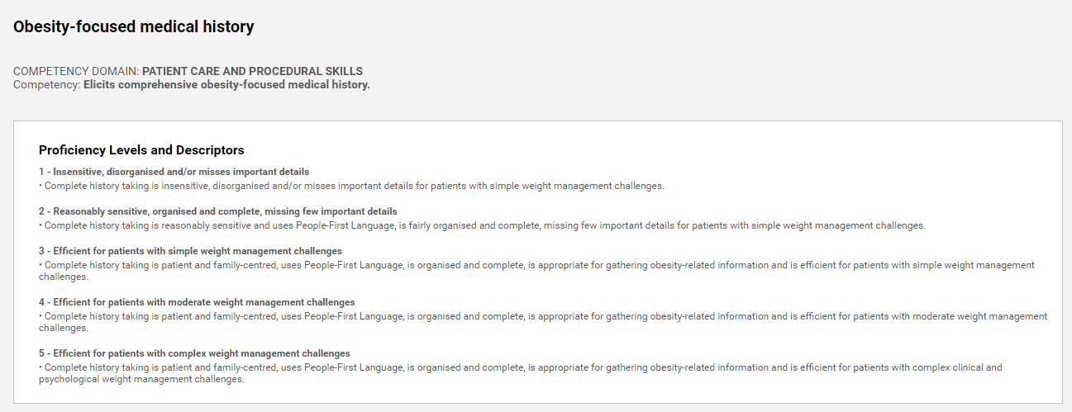The height and width of the screenshot is (412, 1072).
Task: Click 'simple weight management challenges' in level 1 text
Action: pos(575,186)
